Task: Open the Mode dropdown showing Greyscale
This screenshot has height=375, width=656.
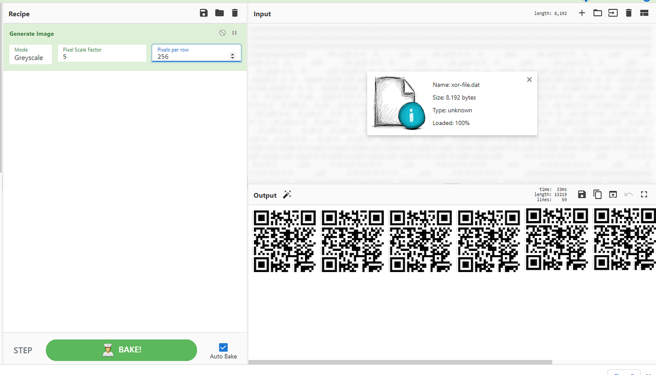Action: tap(30, 54)
